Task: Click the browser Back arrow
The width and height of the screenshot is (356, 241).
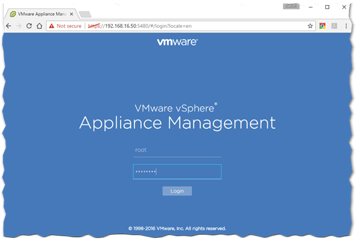Action: (x=9, y=26)
